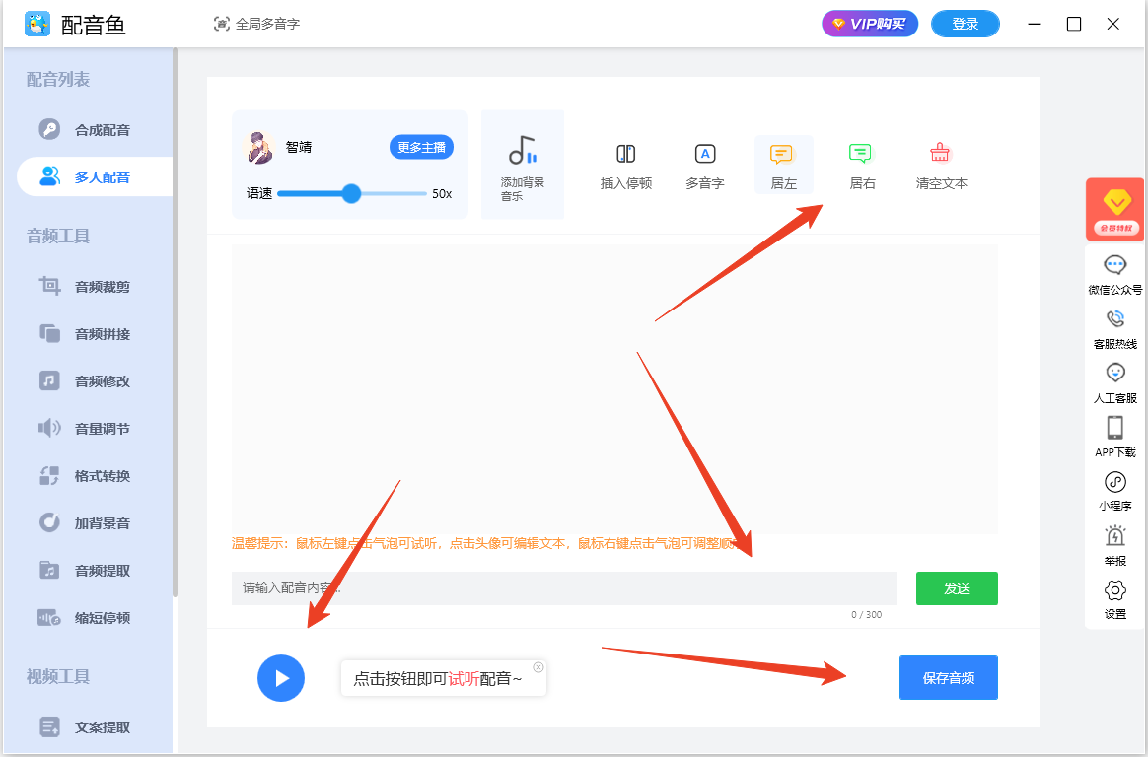The width and height of the screenshot is (1148, 757).
Task: Click the 登录 login button
Action: [x=965, y=24]
